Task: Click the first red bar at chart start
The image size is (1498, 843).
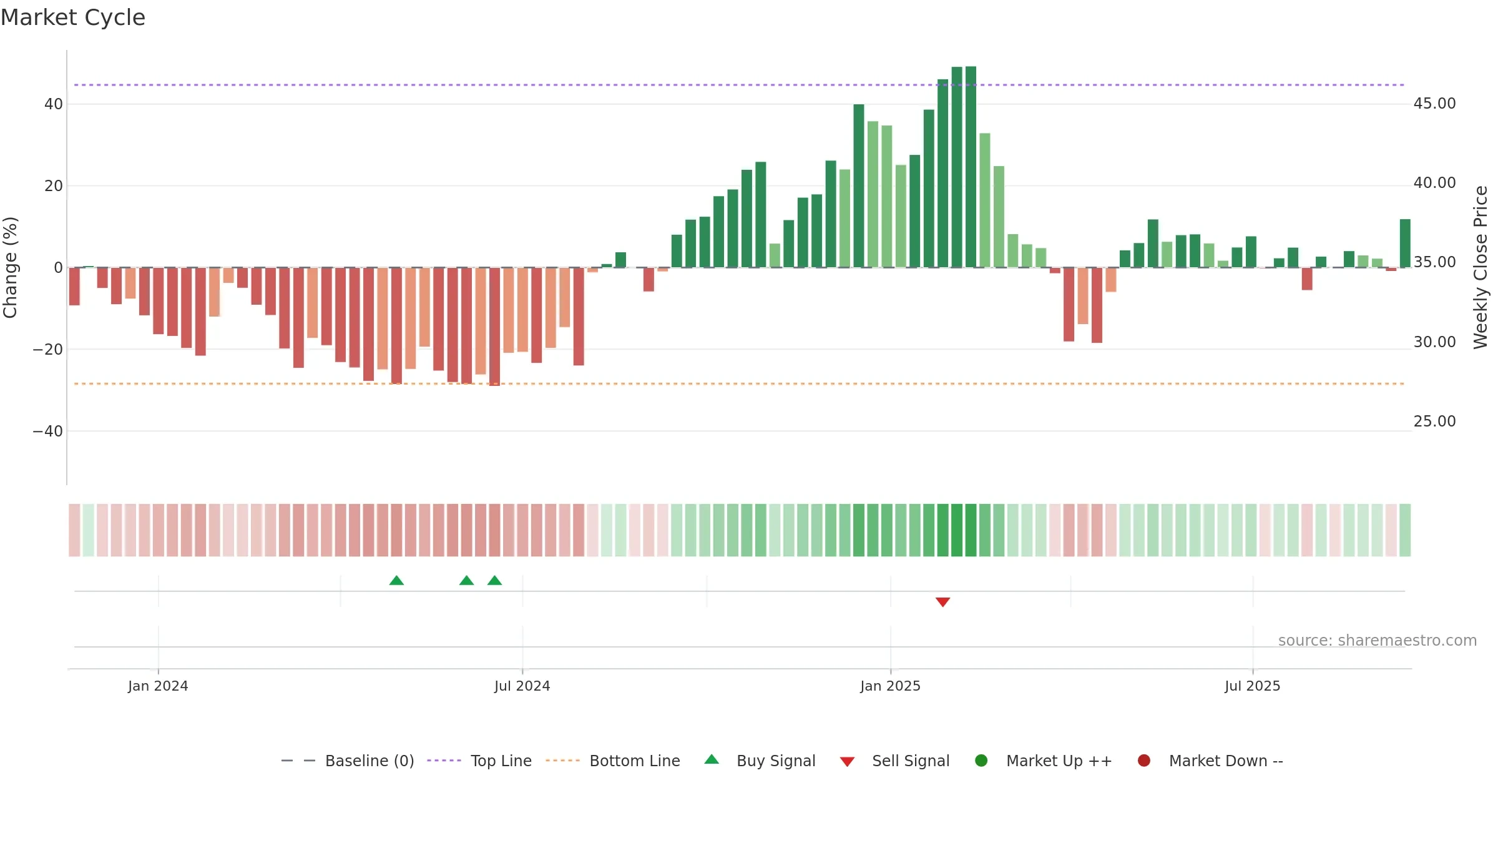Action: 74,286
